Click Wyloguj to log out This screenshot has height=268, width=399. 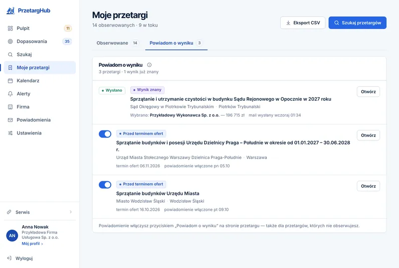click(x=24, y=259)
